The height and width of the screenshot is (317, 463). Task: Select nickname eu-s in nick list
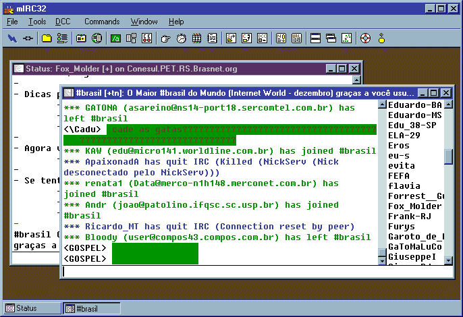click(x=399, y=156)
